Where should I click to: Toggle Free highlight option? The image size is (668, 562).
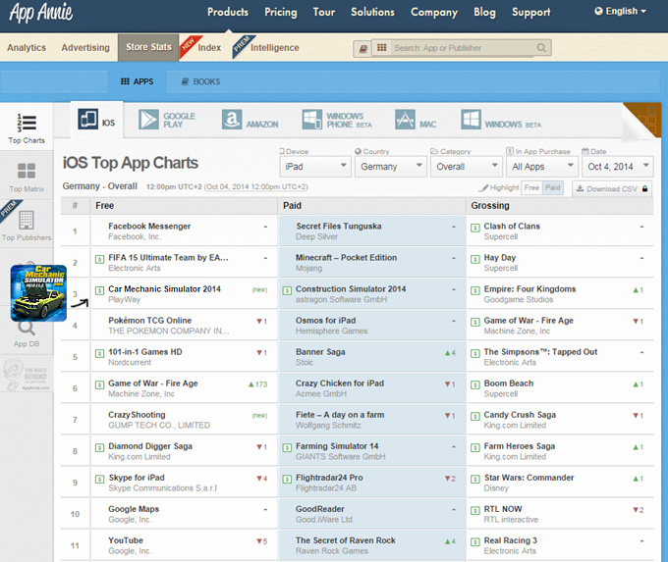point(531,187)
